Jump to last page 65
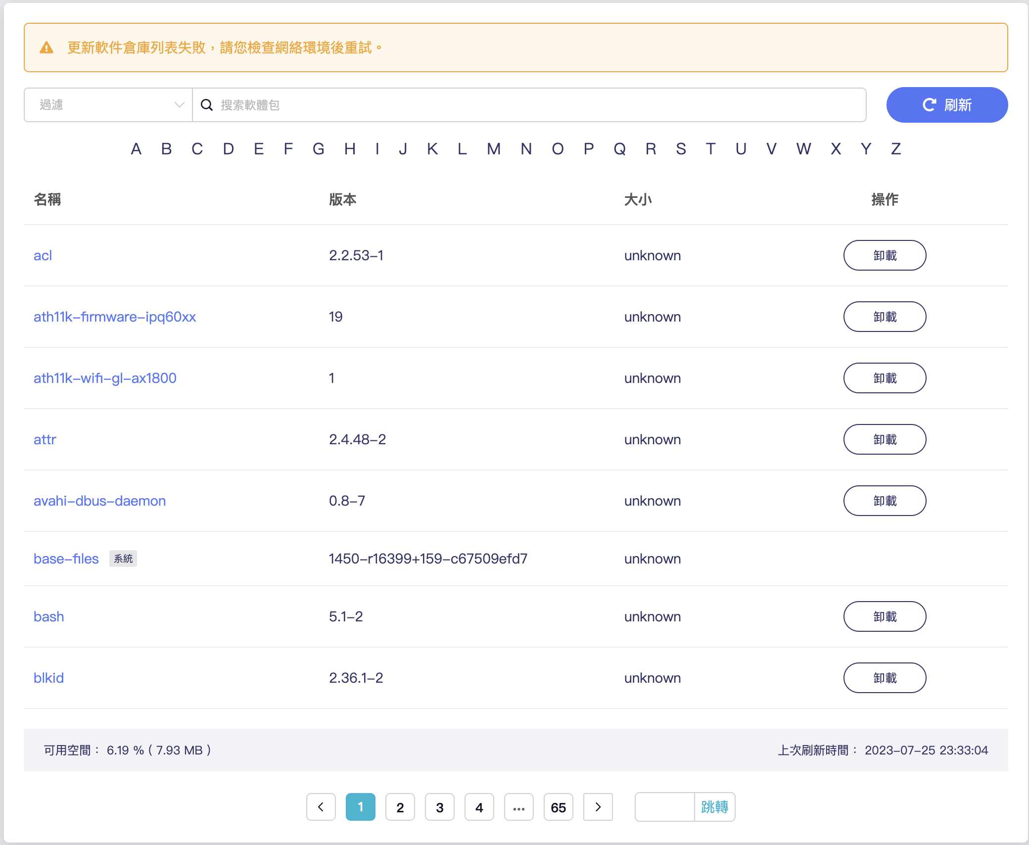The width and height of the screenshot is (1029, 845). click(558, 807)
